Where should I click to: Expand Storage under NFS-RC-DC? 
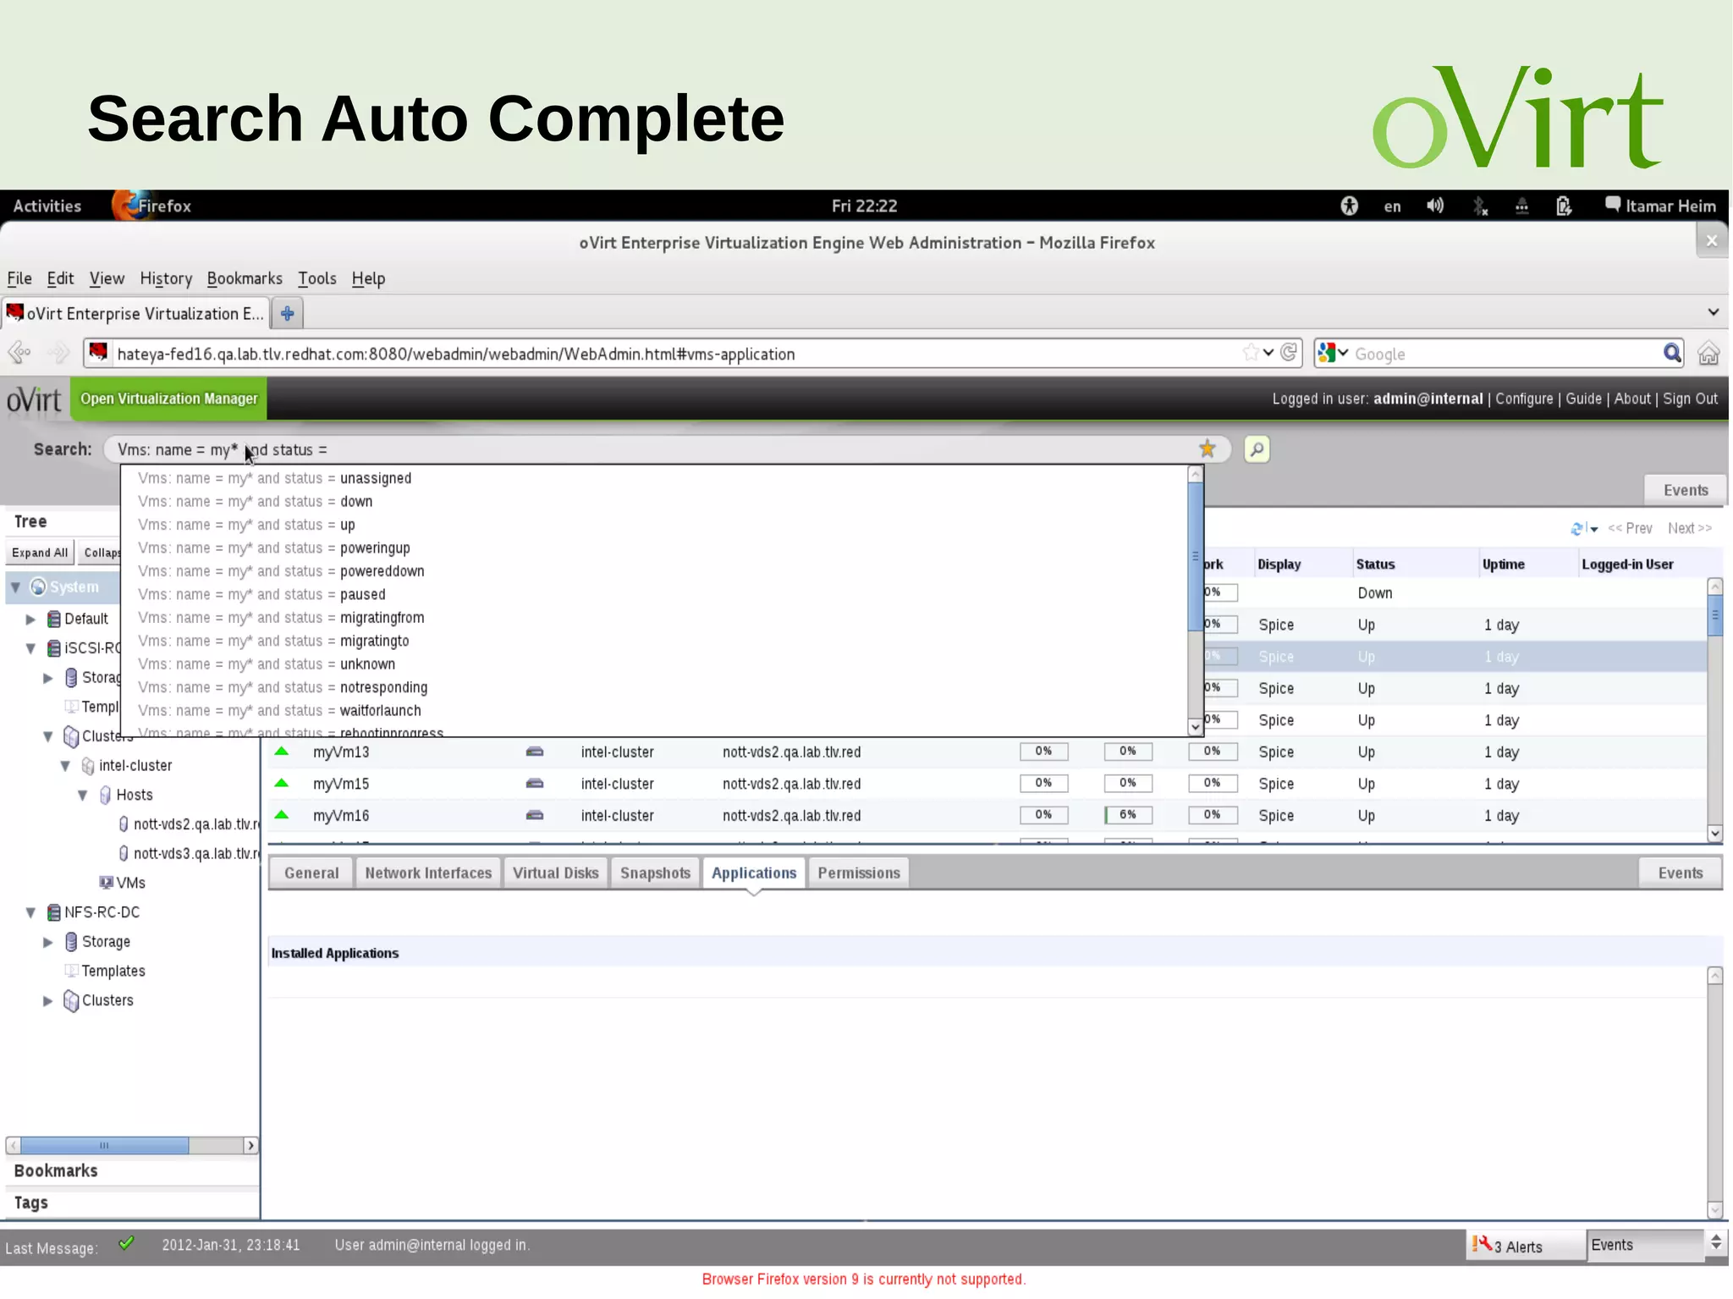tap(48, 942)
